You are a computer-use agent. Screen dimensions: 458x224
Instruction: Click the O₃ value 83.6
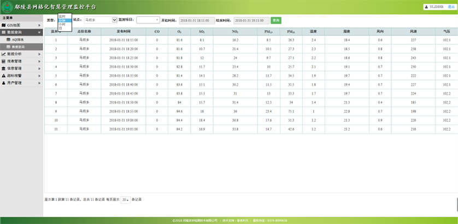[x=179, y=85]
